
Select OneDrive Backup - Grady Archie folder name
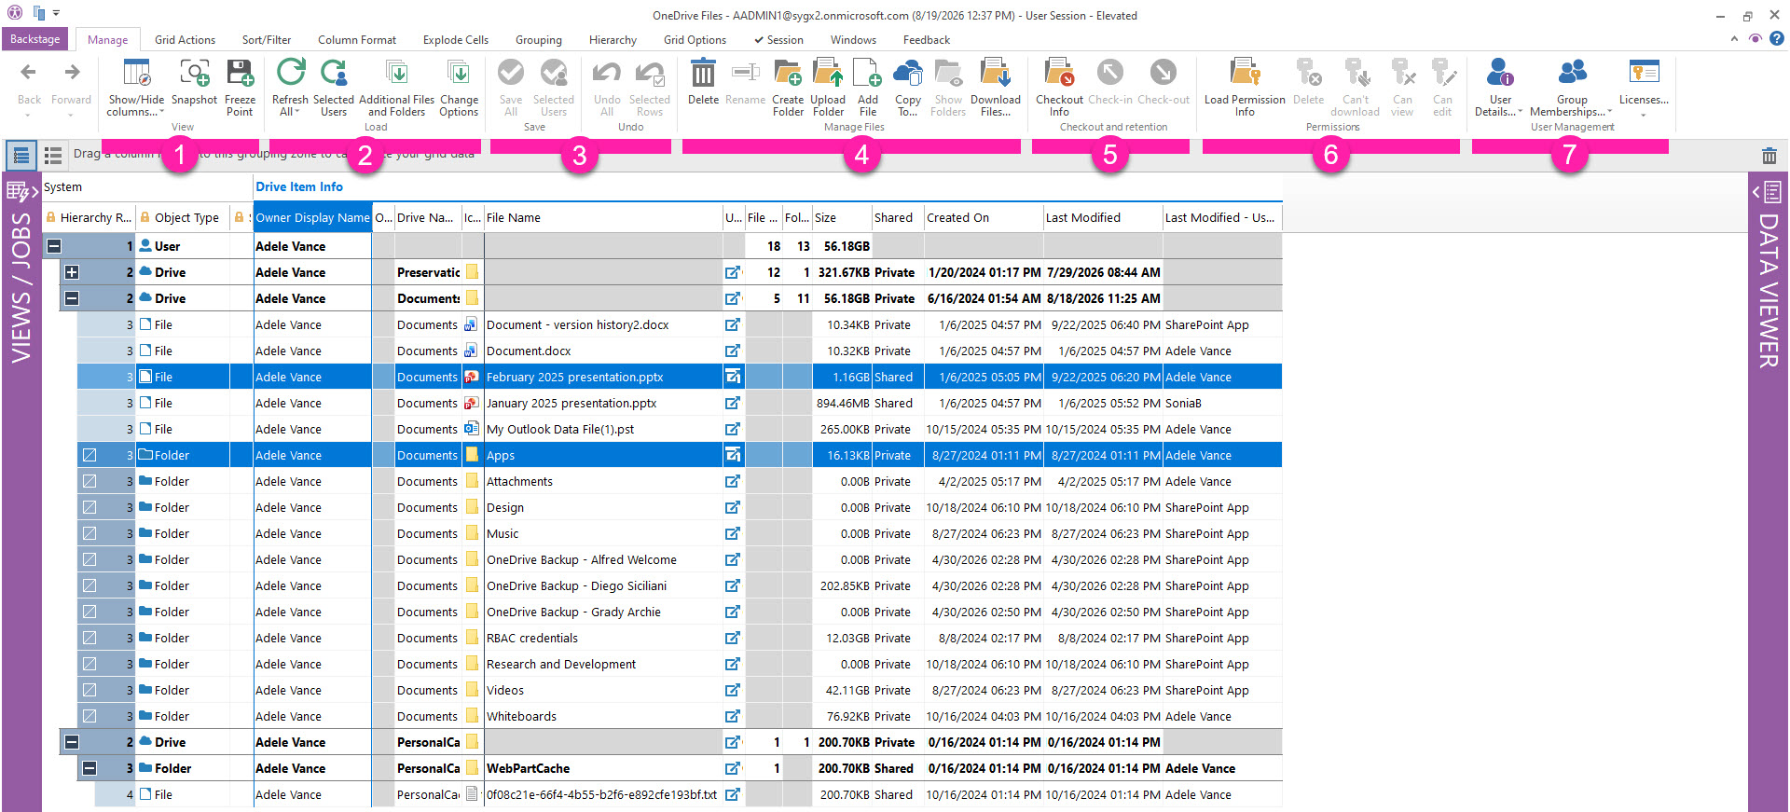point(573,612)
